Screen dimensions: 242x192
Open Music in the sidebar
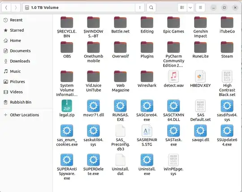click(26, 71)
